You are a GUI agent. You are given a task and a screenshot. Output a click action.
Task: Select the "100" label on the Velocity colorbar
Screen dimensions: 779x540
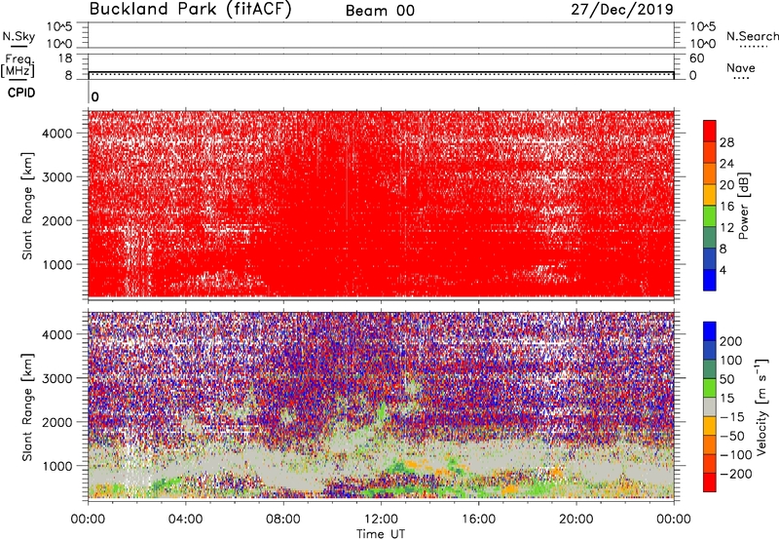pyautogui.click(x=730, y=361)
